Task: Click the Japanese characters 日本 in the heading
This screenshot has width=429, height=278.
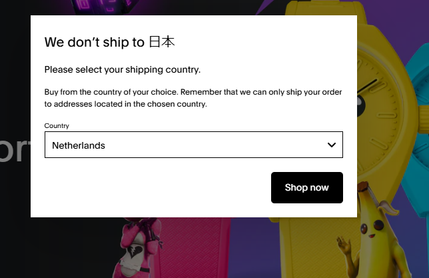Action: point(161,43)
